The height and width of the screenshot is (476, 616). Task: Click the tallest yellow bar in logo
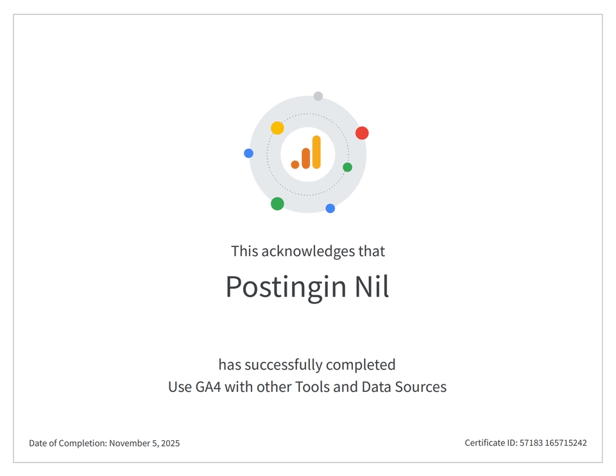pyautogui.click(x=316, y=152)
